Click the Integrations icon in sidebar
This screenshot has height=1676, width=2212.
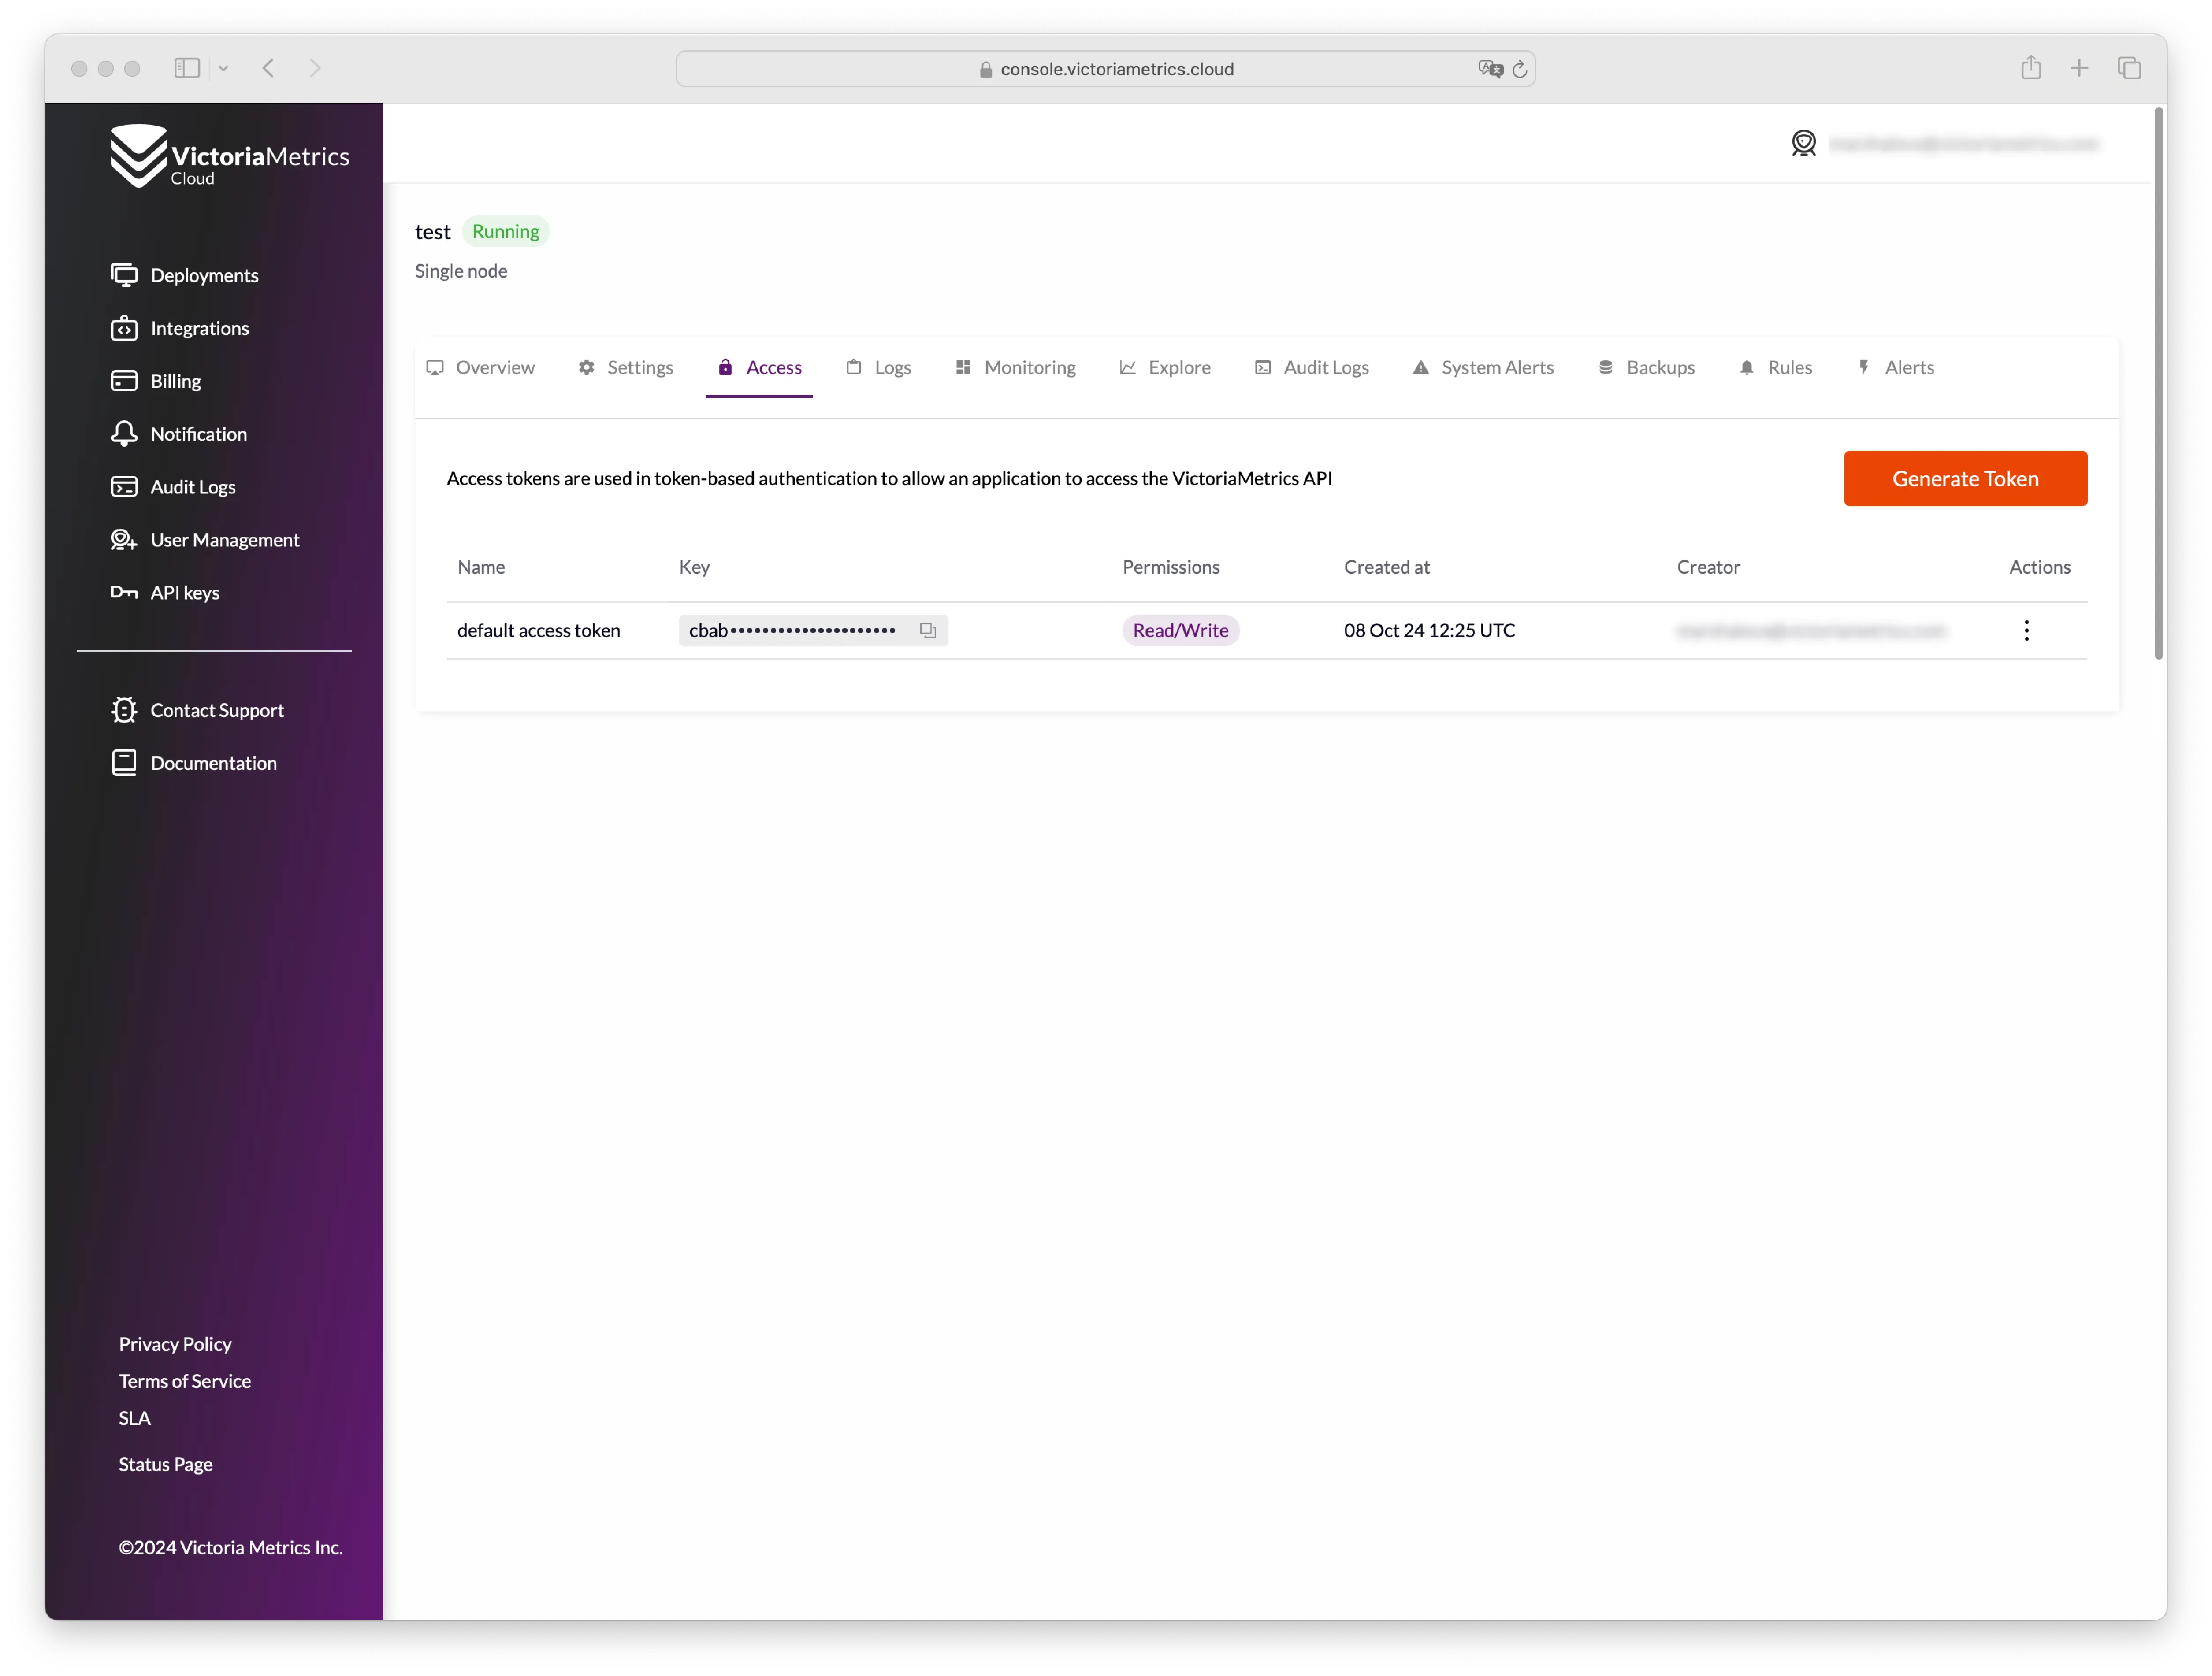point(125,327)
